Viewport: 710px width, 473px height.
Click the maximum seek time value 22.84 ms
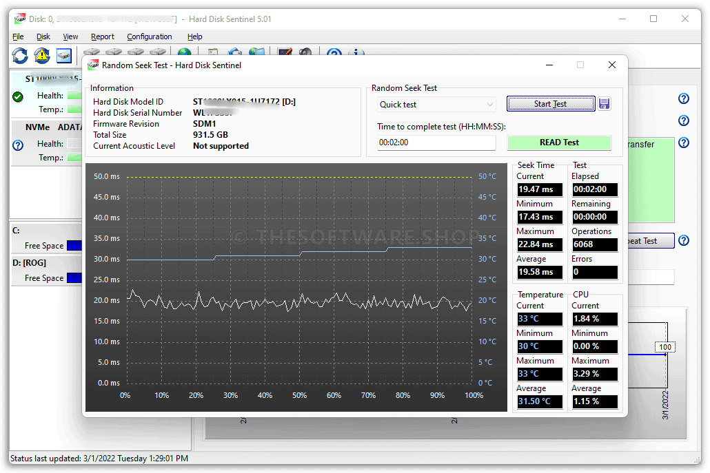click(540, 244)
